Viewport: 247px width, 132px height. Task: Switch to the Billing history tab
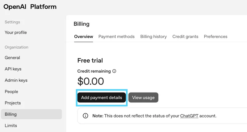[153, 36]
